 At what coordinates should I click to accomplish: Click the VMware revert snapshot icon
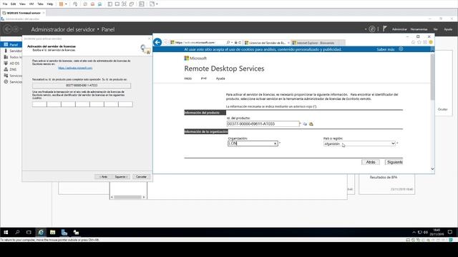click(92, 4)
